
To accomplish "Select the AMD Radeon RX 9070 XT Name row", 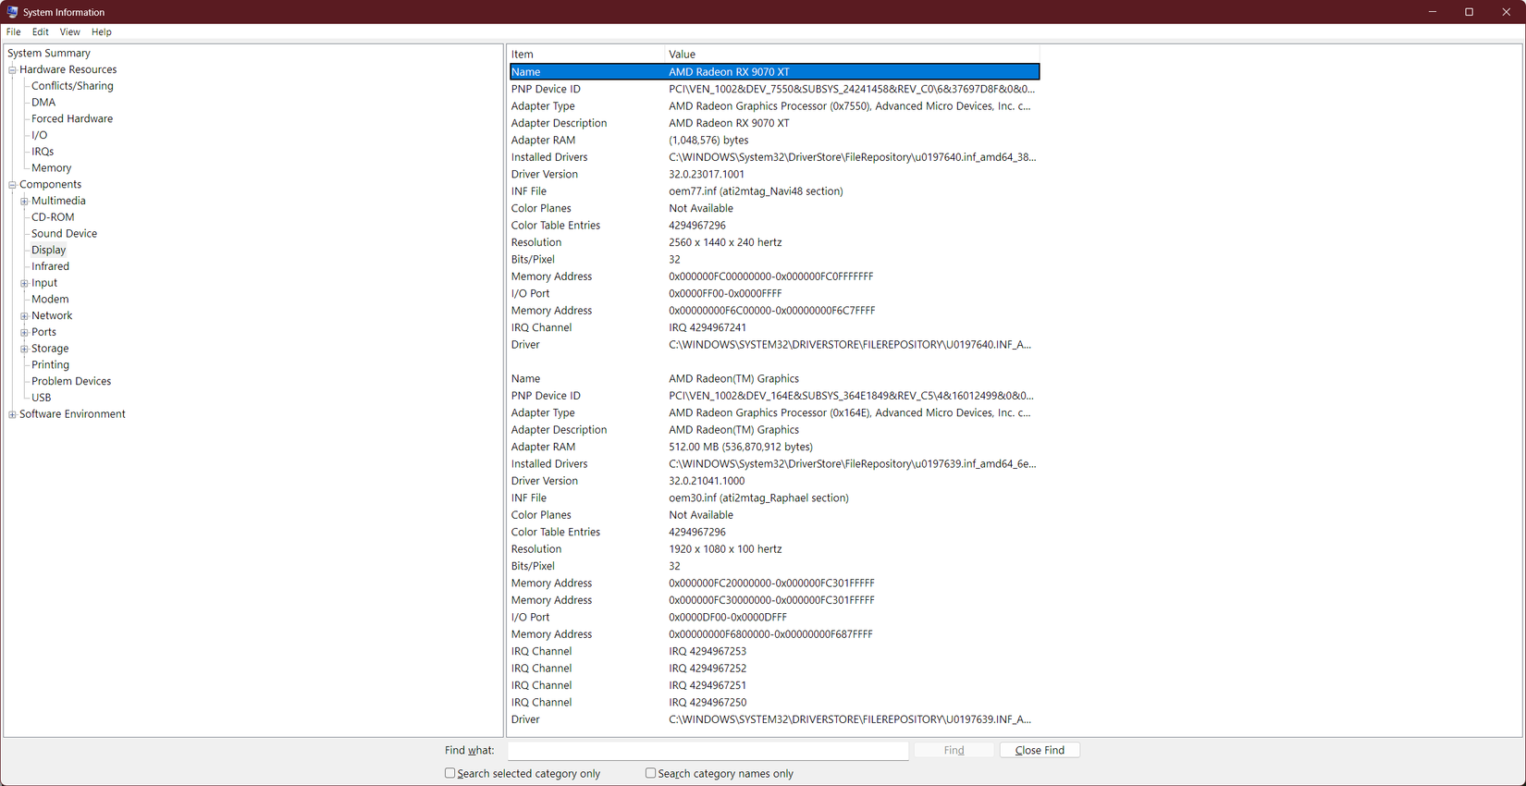I will click(x=774, y=72).
